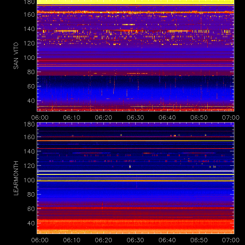Pick the 120 tick label on LEARMONTH axis
The height and width of the screenshot is (245, 245).
pyautogui.click(x=29, y=166)
